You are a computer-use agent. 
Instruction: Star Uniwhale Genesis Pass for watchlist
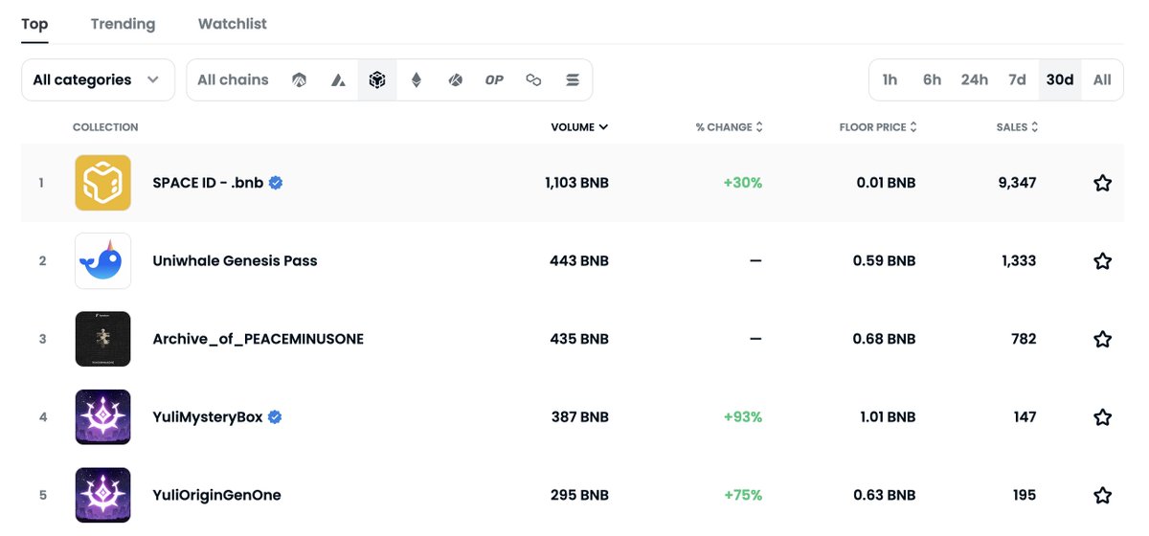tap(1102, 260)
